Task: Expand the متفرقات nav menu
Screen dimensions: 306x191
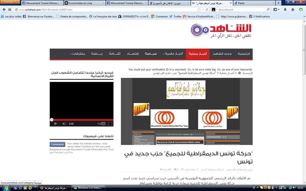Action: point(78,54)
